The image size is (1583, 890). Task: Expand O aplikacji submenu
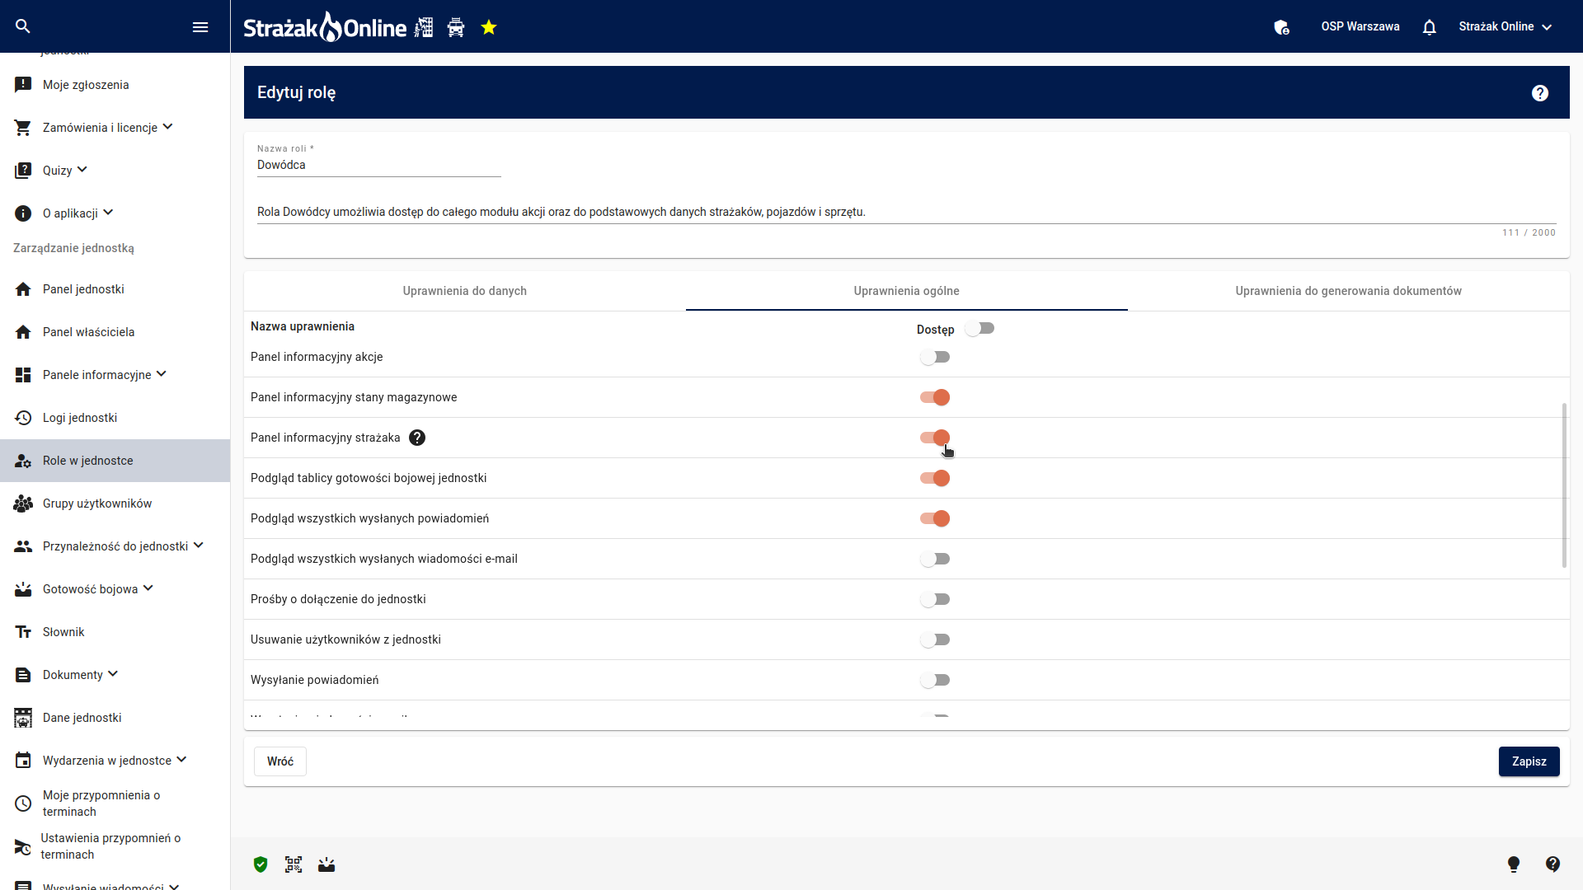tap(108, 213)
